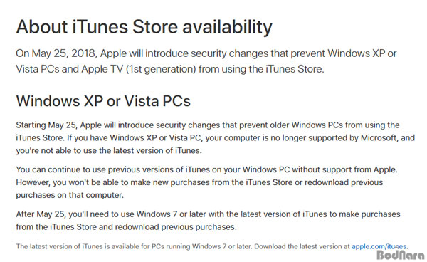Click the paragraph starting 'After May 25'

pyautogui.click(x=208, y=220)
